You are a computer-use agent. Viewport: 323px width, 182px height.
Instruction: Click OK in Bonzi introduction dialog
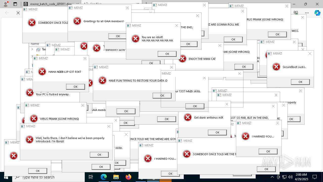pos(99,155)
